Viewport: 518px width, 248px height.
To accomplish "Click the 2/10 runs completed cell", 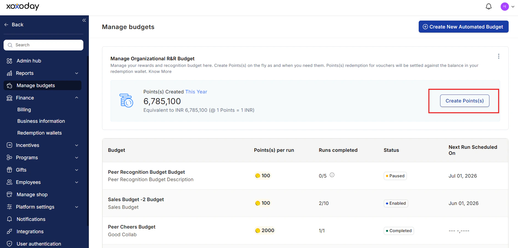I will [324, 203].
